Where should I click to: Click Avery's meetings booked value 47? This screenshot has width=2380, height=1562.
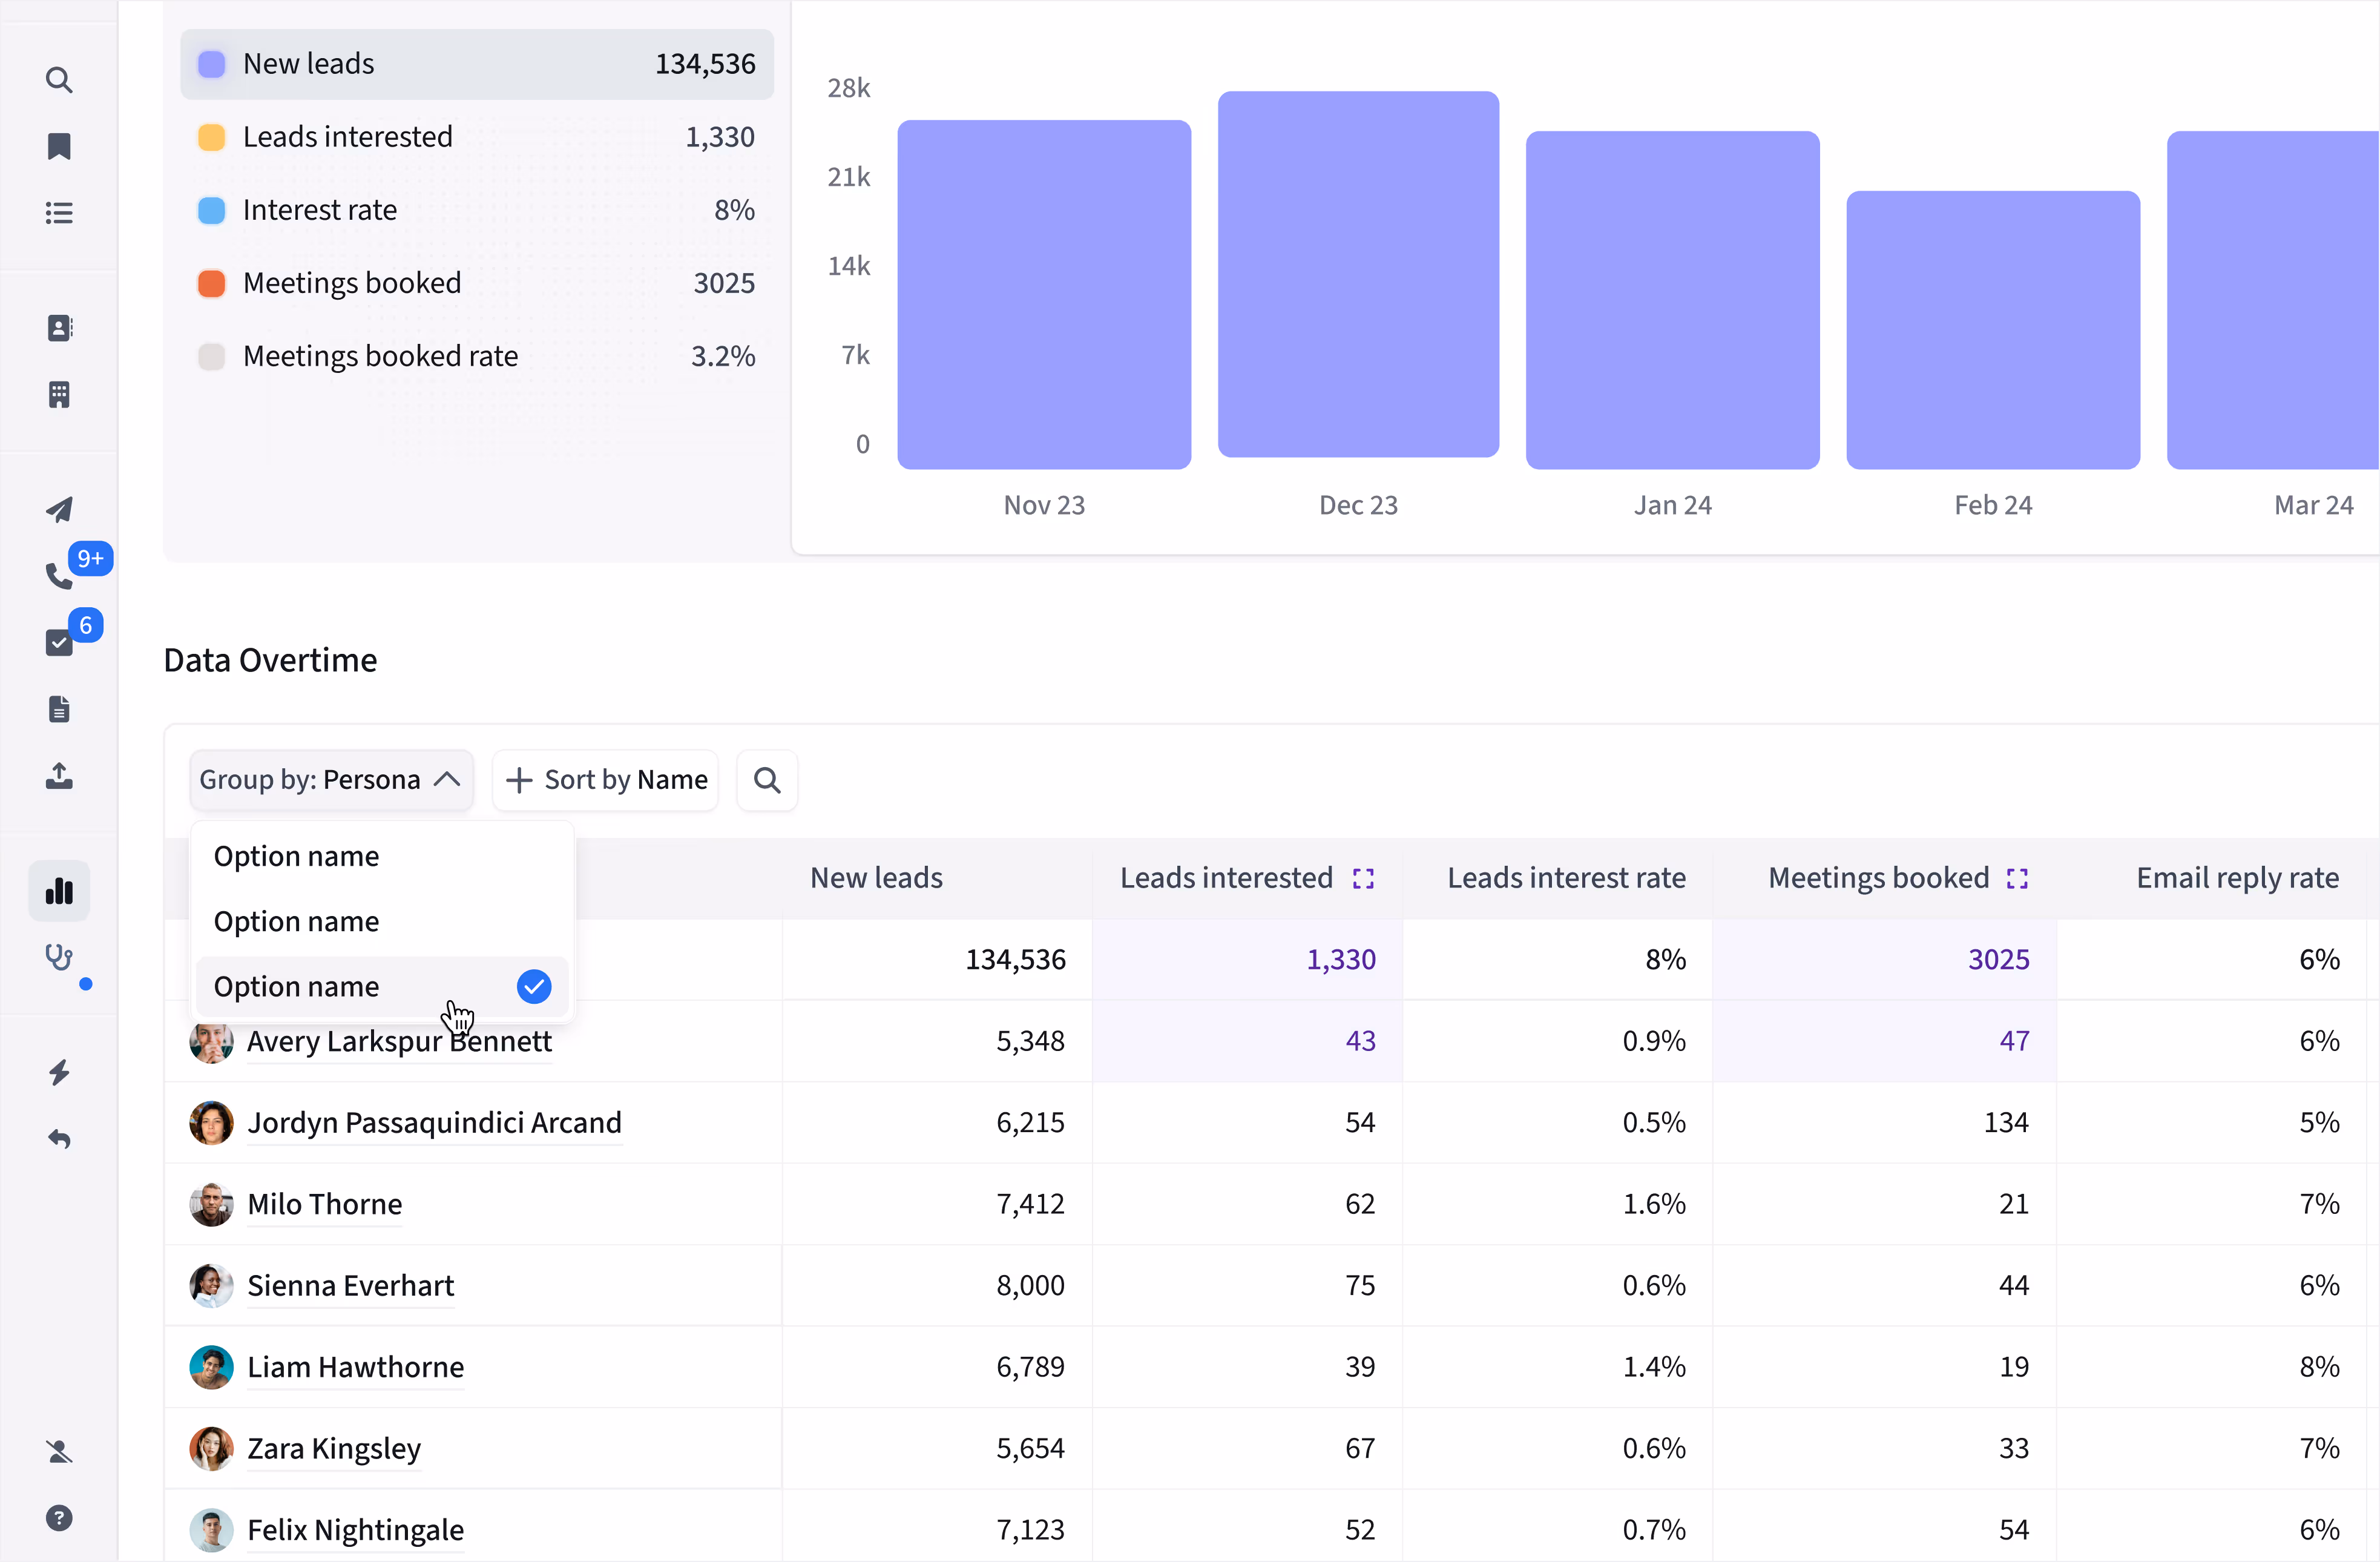(2014, 1041)
